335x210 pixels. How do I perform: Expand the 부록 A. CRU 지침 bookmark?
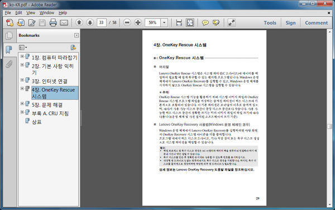(22, 112)
